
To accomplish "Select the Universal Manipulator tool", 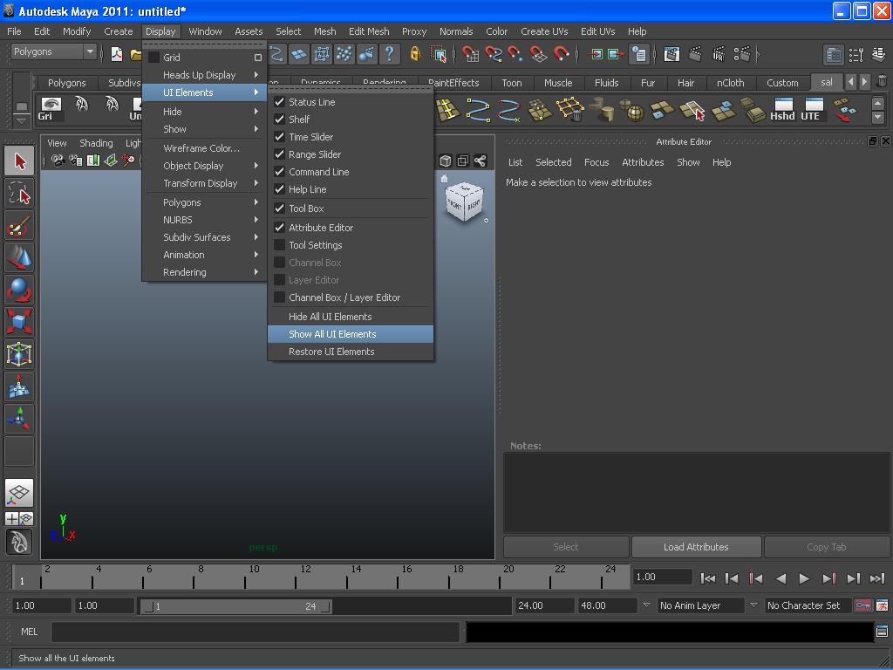I will 19,354.
